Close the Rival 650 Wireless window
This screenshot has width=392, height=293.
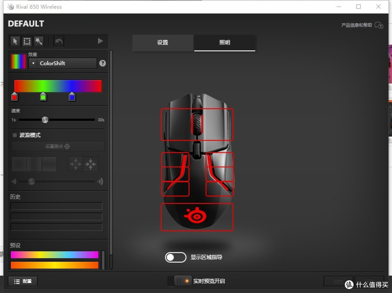[x=379, y=7]
